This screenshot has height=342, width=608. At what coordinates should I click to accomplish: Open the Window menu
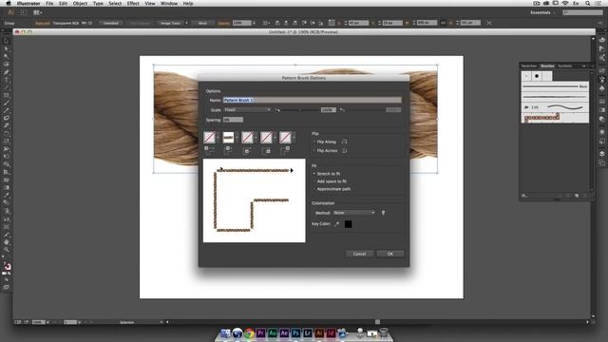pyautogui.click(x=169, y=3)
